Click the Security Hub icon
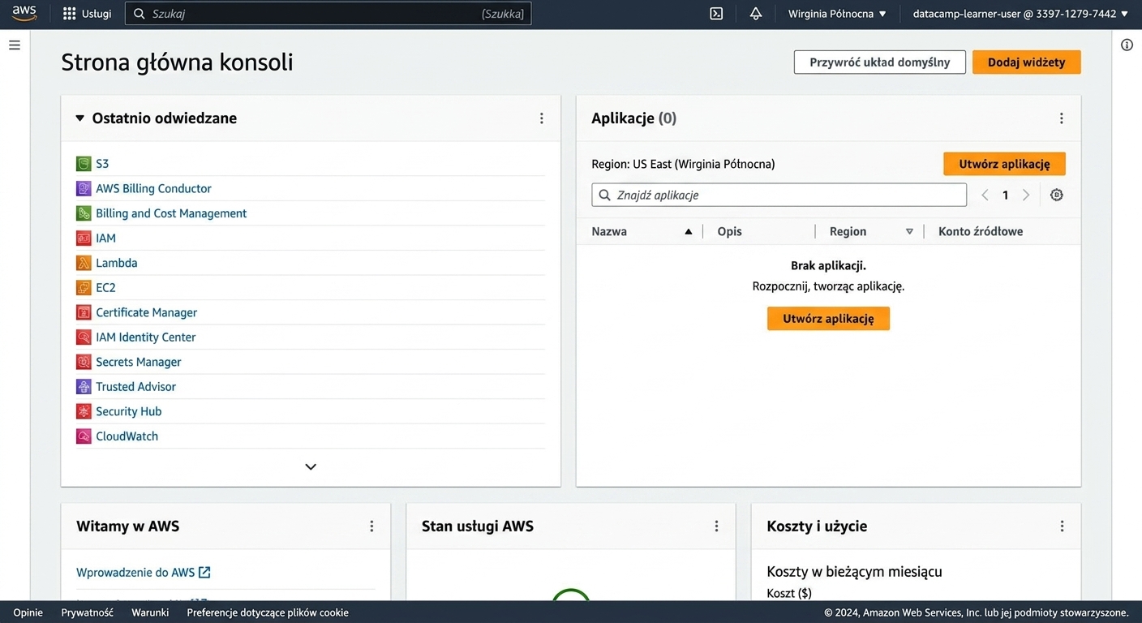Viewport: 1142px width, 623px height. [84, 411]
